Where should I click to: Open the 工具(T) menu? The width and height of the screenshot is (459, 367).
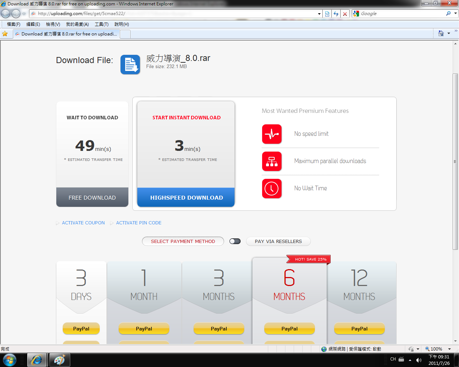[x=101, y=24]
